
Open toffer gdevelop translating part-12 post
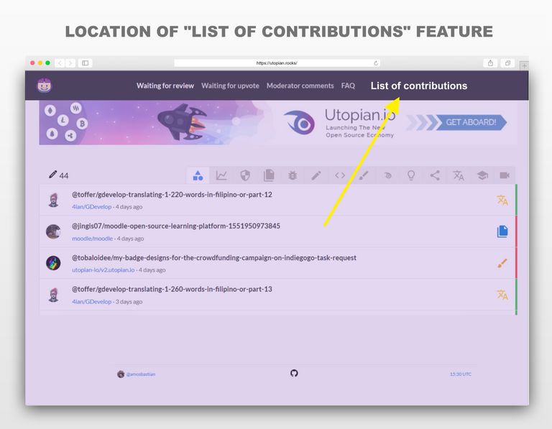click(x=172, y=195)
